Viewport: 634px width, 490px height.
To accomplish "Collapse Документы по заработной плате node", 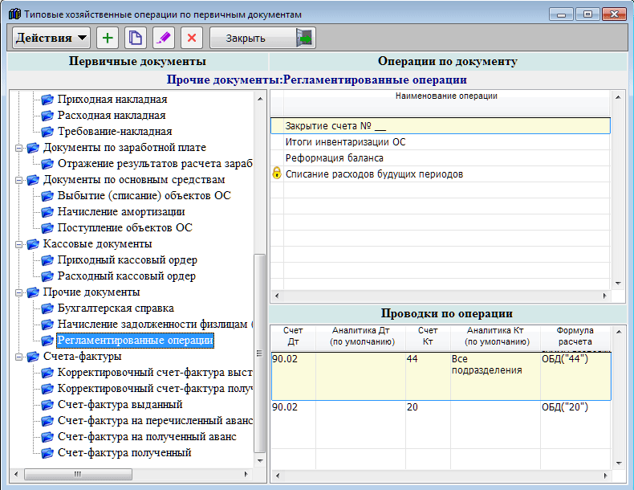I will pos(18,148).
